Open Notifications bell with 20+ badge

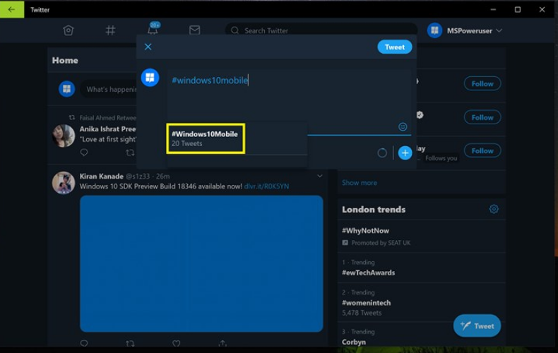click(153, 28)
